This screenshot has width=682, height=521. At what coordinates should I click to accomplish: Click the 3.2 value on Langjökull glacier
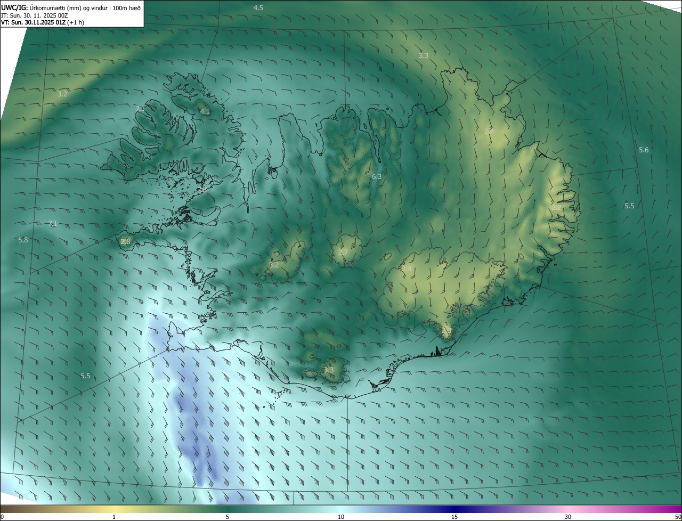click(x=274, y=265)
